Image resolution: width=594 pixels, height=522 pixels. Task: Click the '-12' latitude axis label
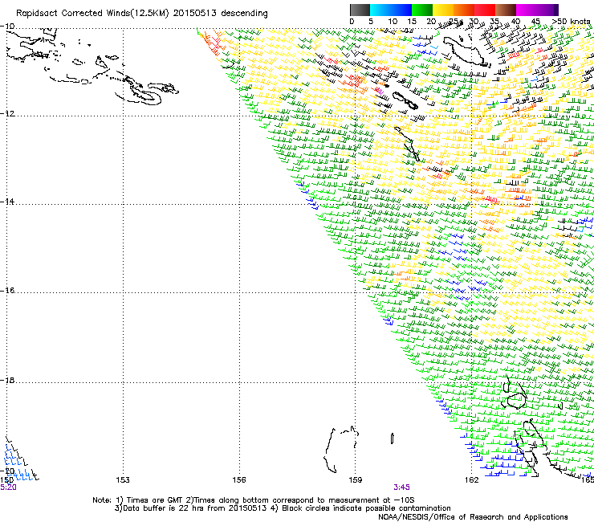[7, 114]
